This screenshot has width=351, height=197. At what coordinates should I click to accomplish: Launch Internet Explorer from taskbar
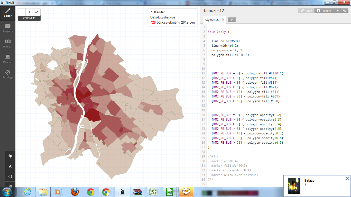coord(27,192)
